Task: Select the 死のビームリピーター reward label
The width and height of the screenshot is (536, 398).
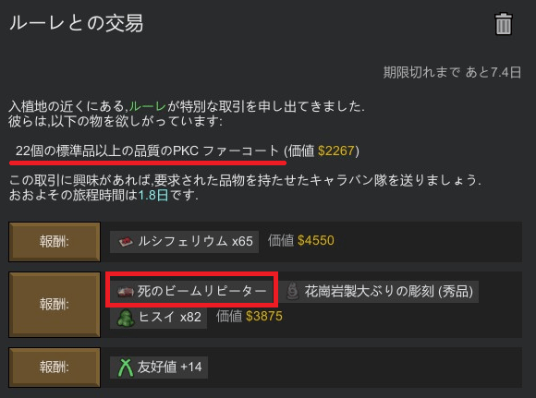Action: pyautogui.click(x=201, y=291)
